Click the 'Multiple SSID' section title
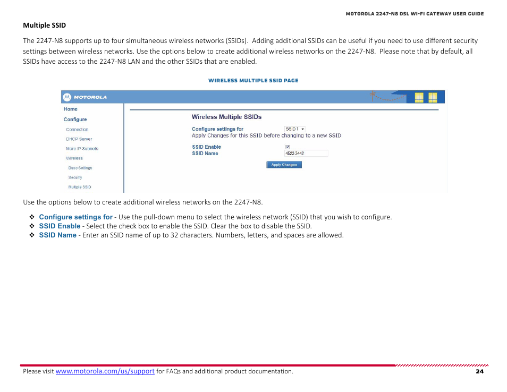Viewport: 507px width, 392px height. click(44, 25)
